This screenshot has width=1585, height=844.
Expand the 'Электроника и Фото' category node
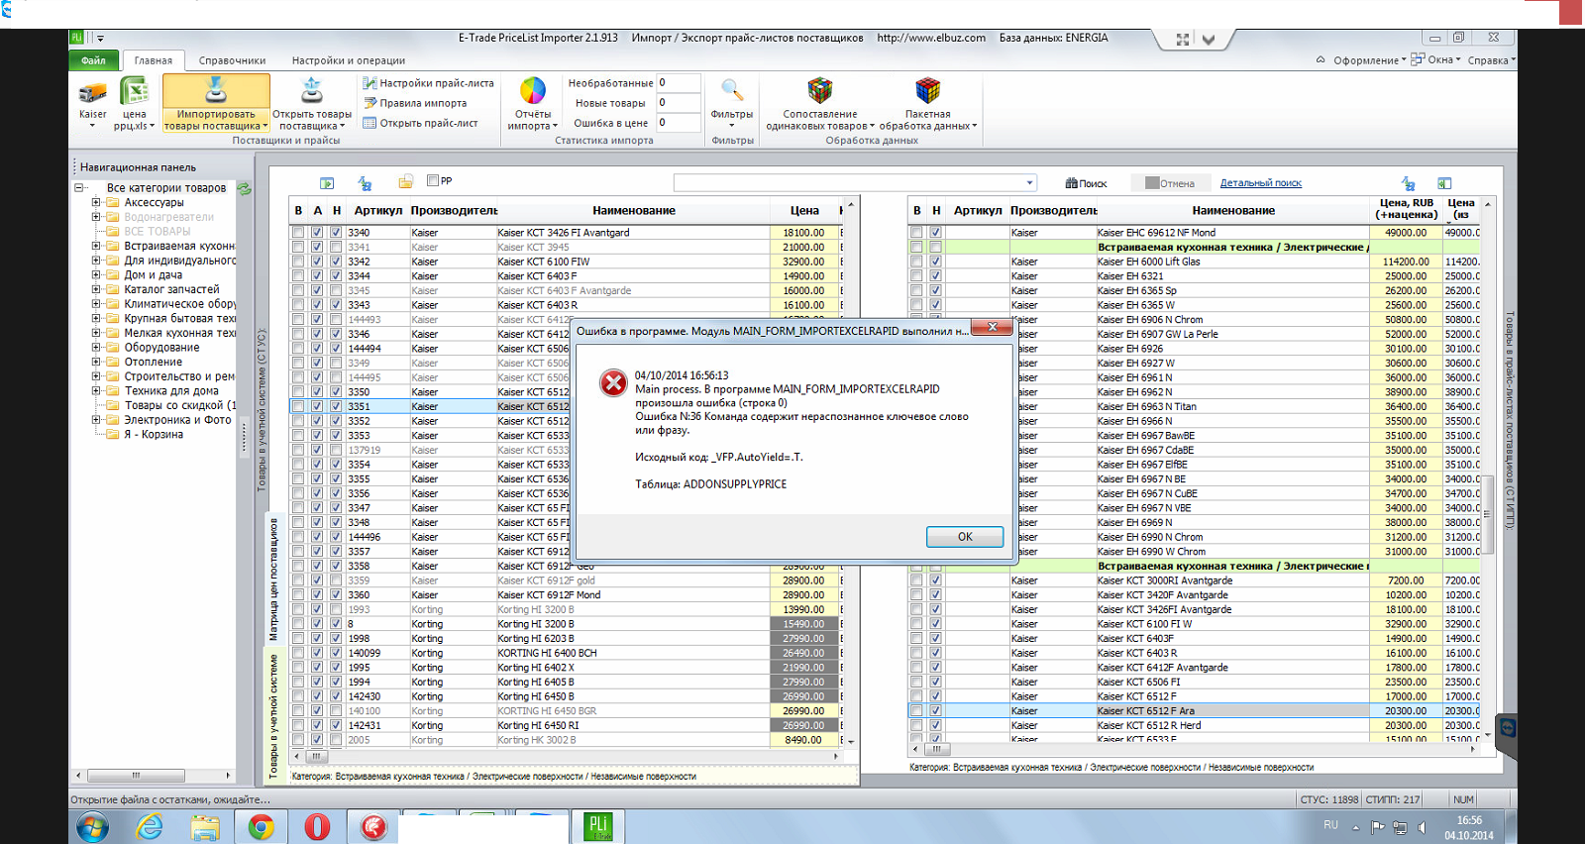click(96, 420)
